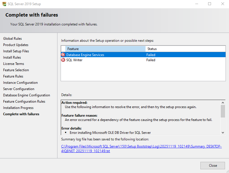Sort by the Feature column header
The image size is (229, 173).
105,49
